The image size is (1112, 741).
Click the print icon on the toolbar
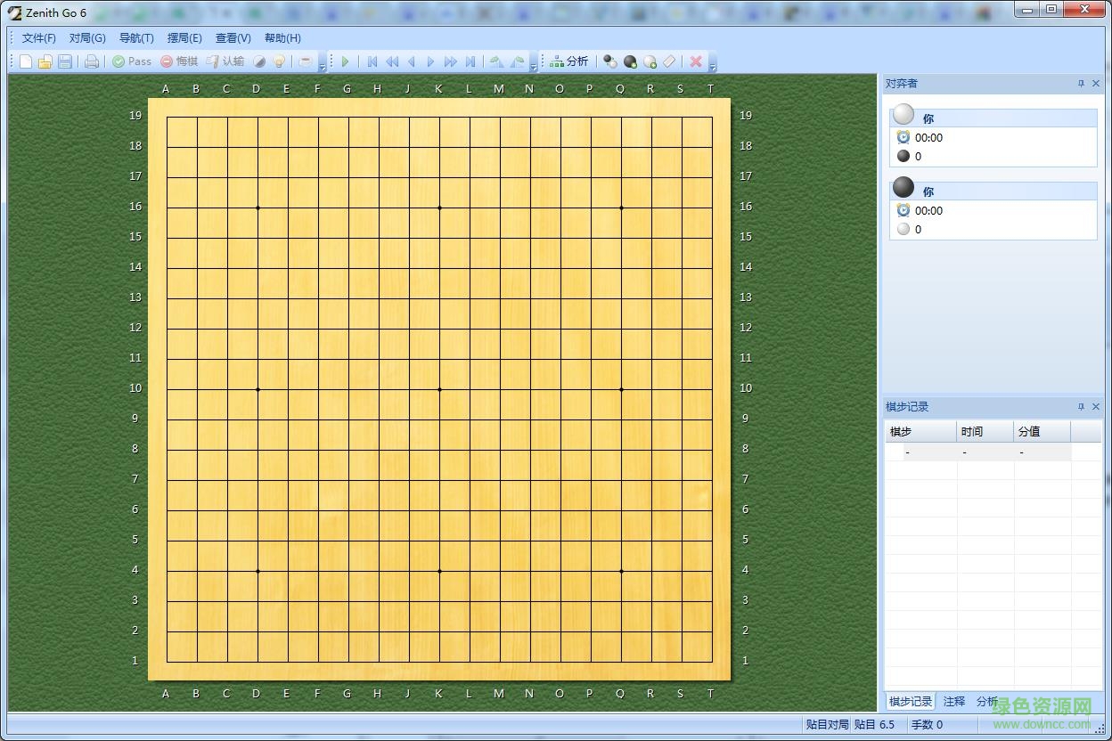(91, 61)
